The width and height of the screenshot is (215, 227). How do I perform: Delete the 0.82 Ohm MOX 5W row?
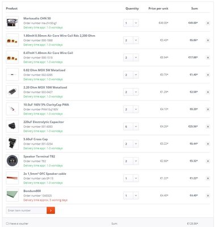pyautogui.click(x=208, y=75)
